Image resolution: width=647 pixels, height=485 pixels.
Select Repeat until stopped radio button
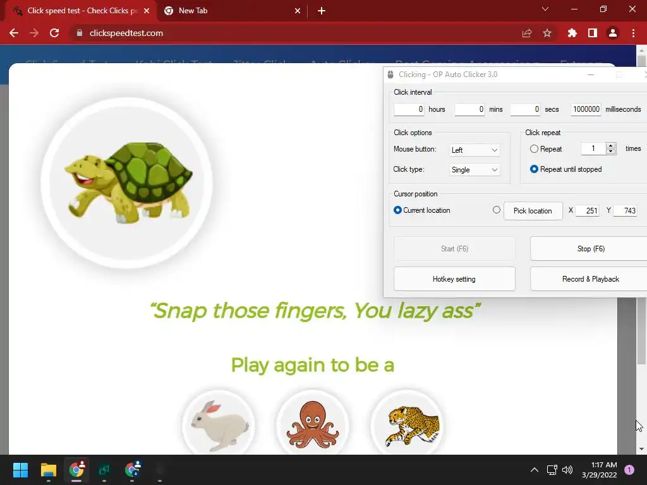534,169
